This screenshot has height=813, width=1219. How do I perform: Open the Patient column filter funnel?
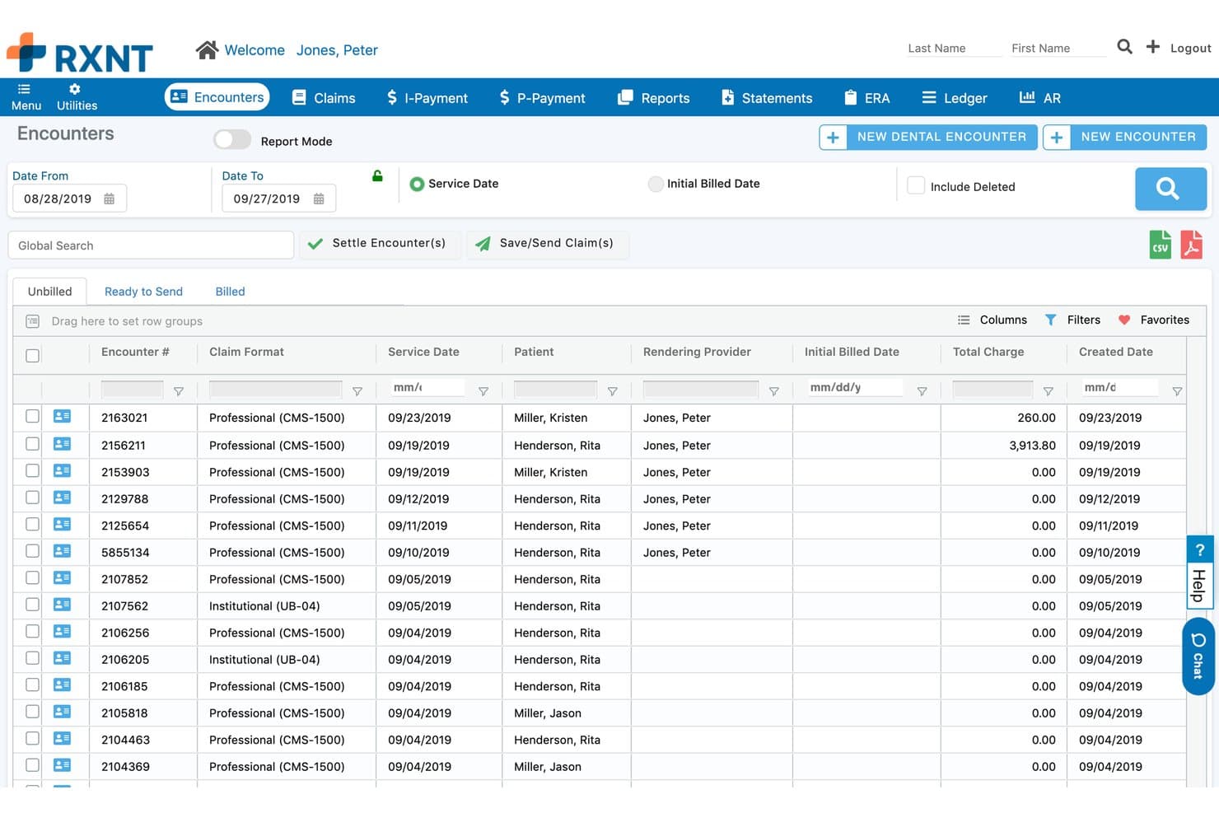(x=612, y=391)
